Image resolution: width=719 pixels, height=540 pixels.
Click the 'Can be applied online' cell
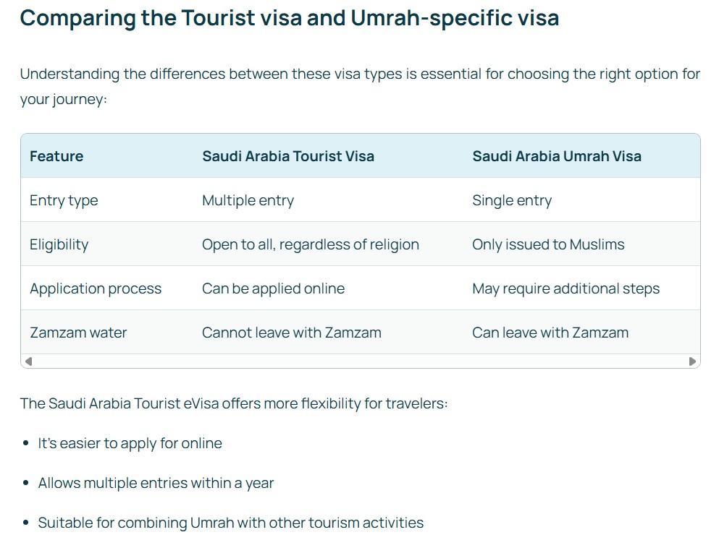[x=272, y=288]
